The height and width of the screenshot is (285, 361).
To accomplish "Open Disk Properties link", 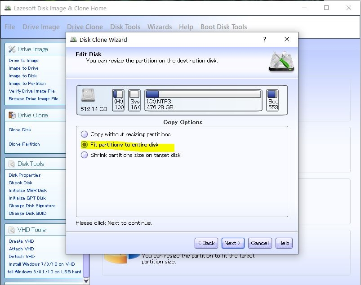I will [x=25, y=175].
